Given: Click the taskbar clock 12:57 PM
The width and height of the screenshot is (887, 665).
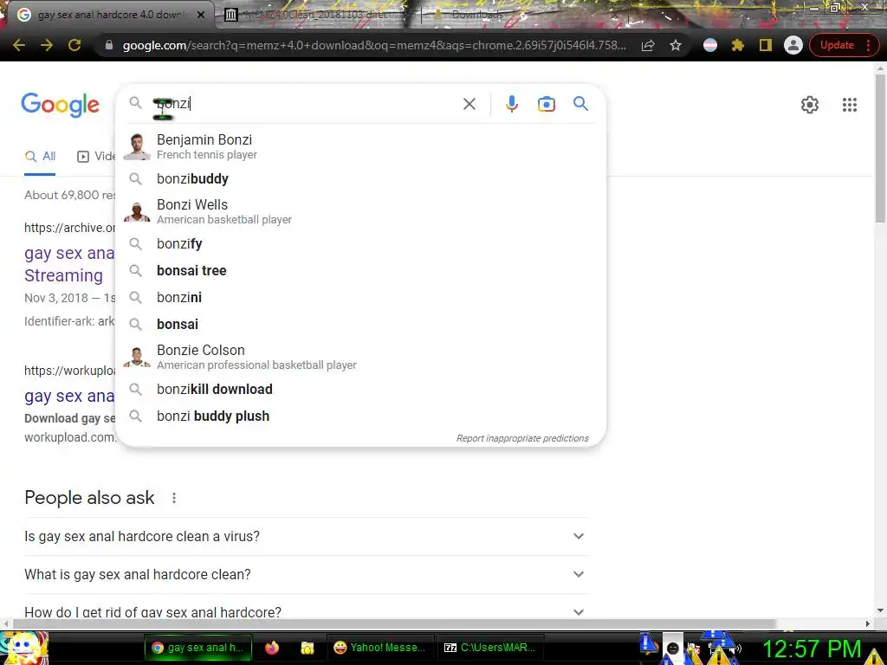Looking at the screenshot, I should pyautogui.click(x=812, y=649).
